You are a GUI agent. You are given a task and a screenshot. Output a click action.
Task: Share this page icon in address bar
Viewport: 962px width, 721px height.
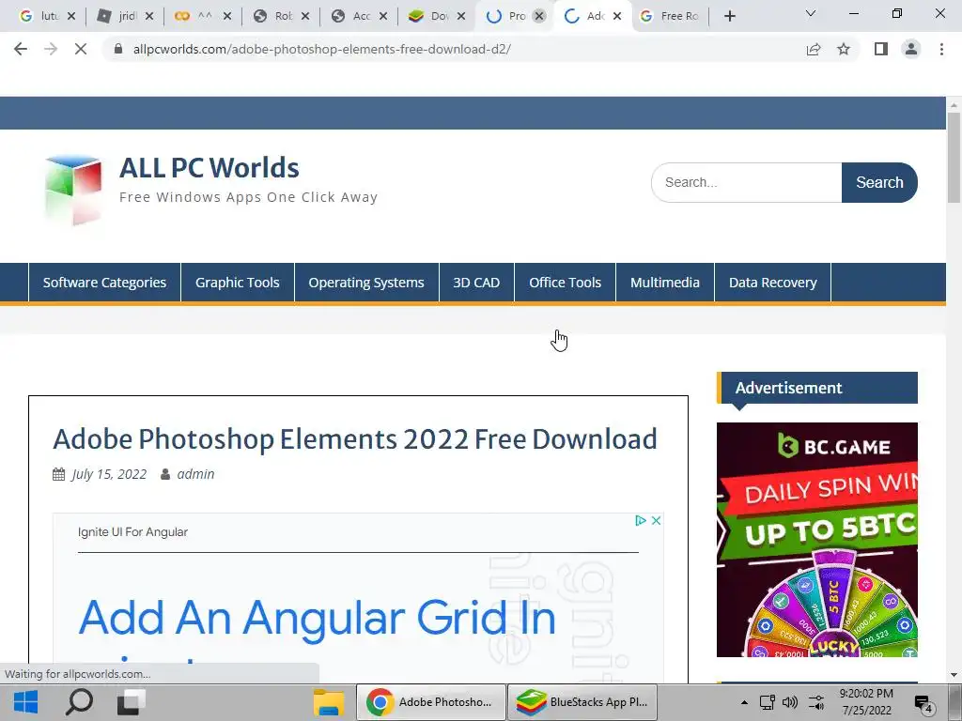click(814, 49)
